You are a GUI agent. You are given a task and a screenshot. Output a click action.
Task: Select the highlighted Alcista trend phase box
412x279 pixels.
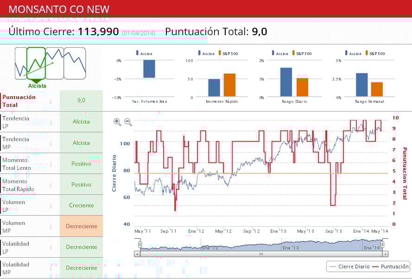click(36, 63)
